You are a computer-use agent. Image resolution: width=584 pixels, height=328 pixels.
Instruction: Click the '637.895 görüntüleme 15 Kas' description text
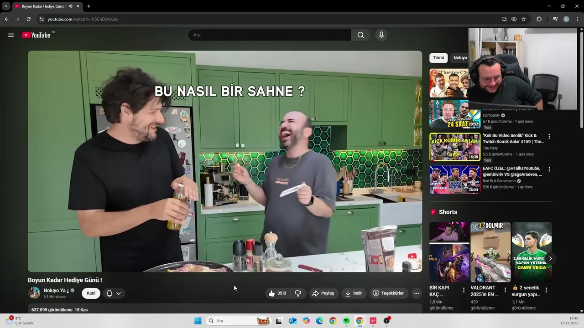(x=60, y=310)
